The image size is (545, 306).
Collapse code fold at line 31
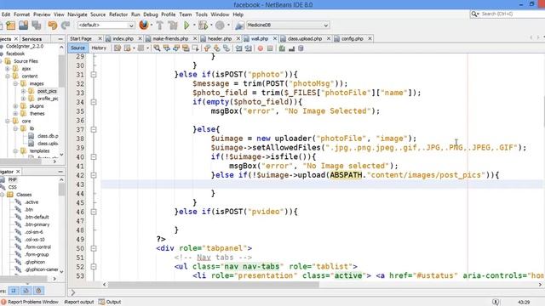tap(94, 74)
